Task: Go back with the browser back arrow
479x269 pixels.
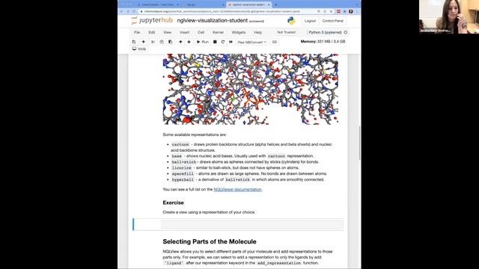Action: [121, 11]
